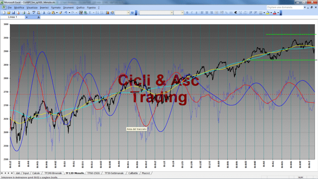Apply percent style format
The height and width of the screenshot is (179, 318).
tap(226, 12)
